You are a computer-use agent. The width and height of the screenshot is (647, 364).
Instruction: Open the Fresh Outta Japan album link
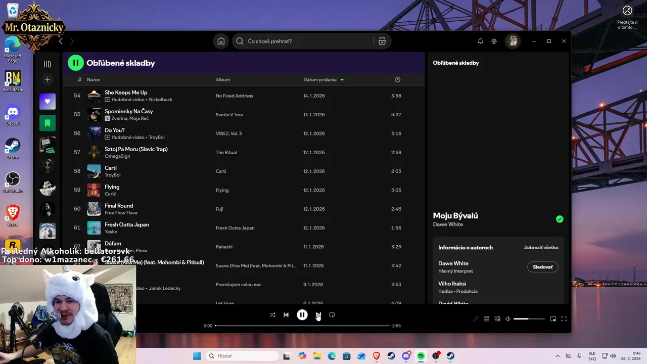coord(235,228)
